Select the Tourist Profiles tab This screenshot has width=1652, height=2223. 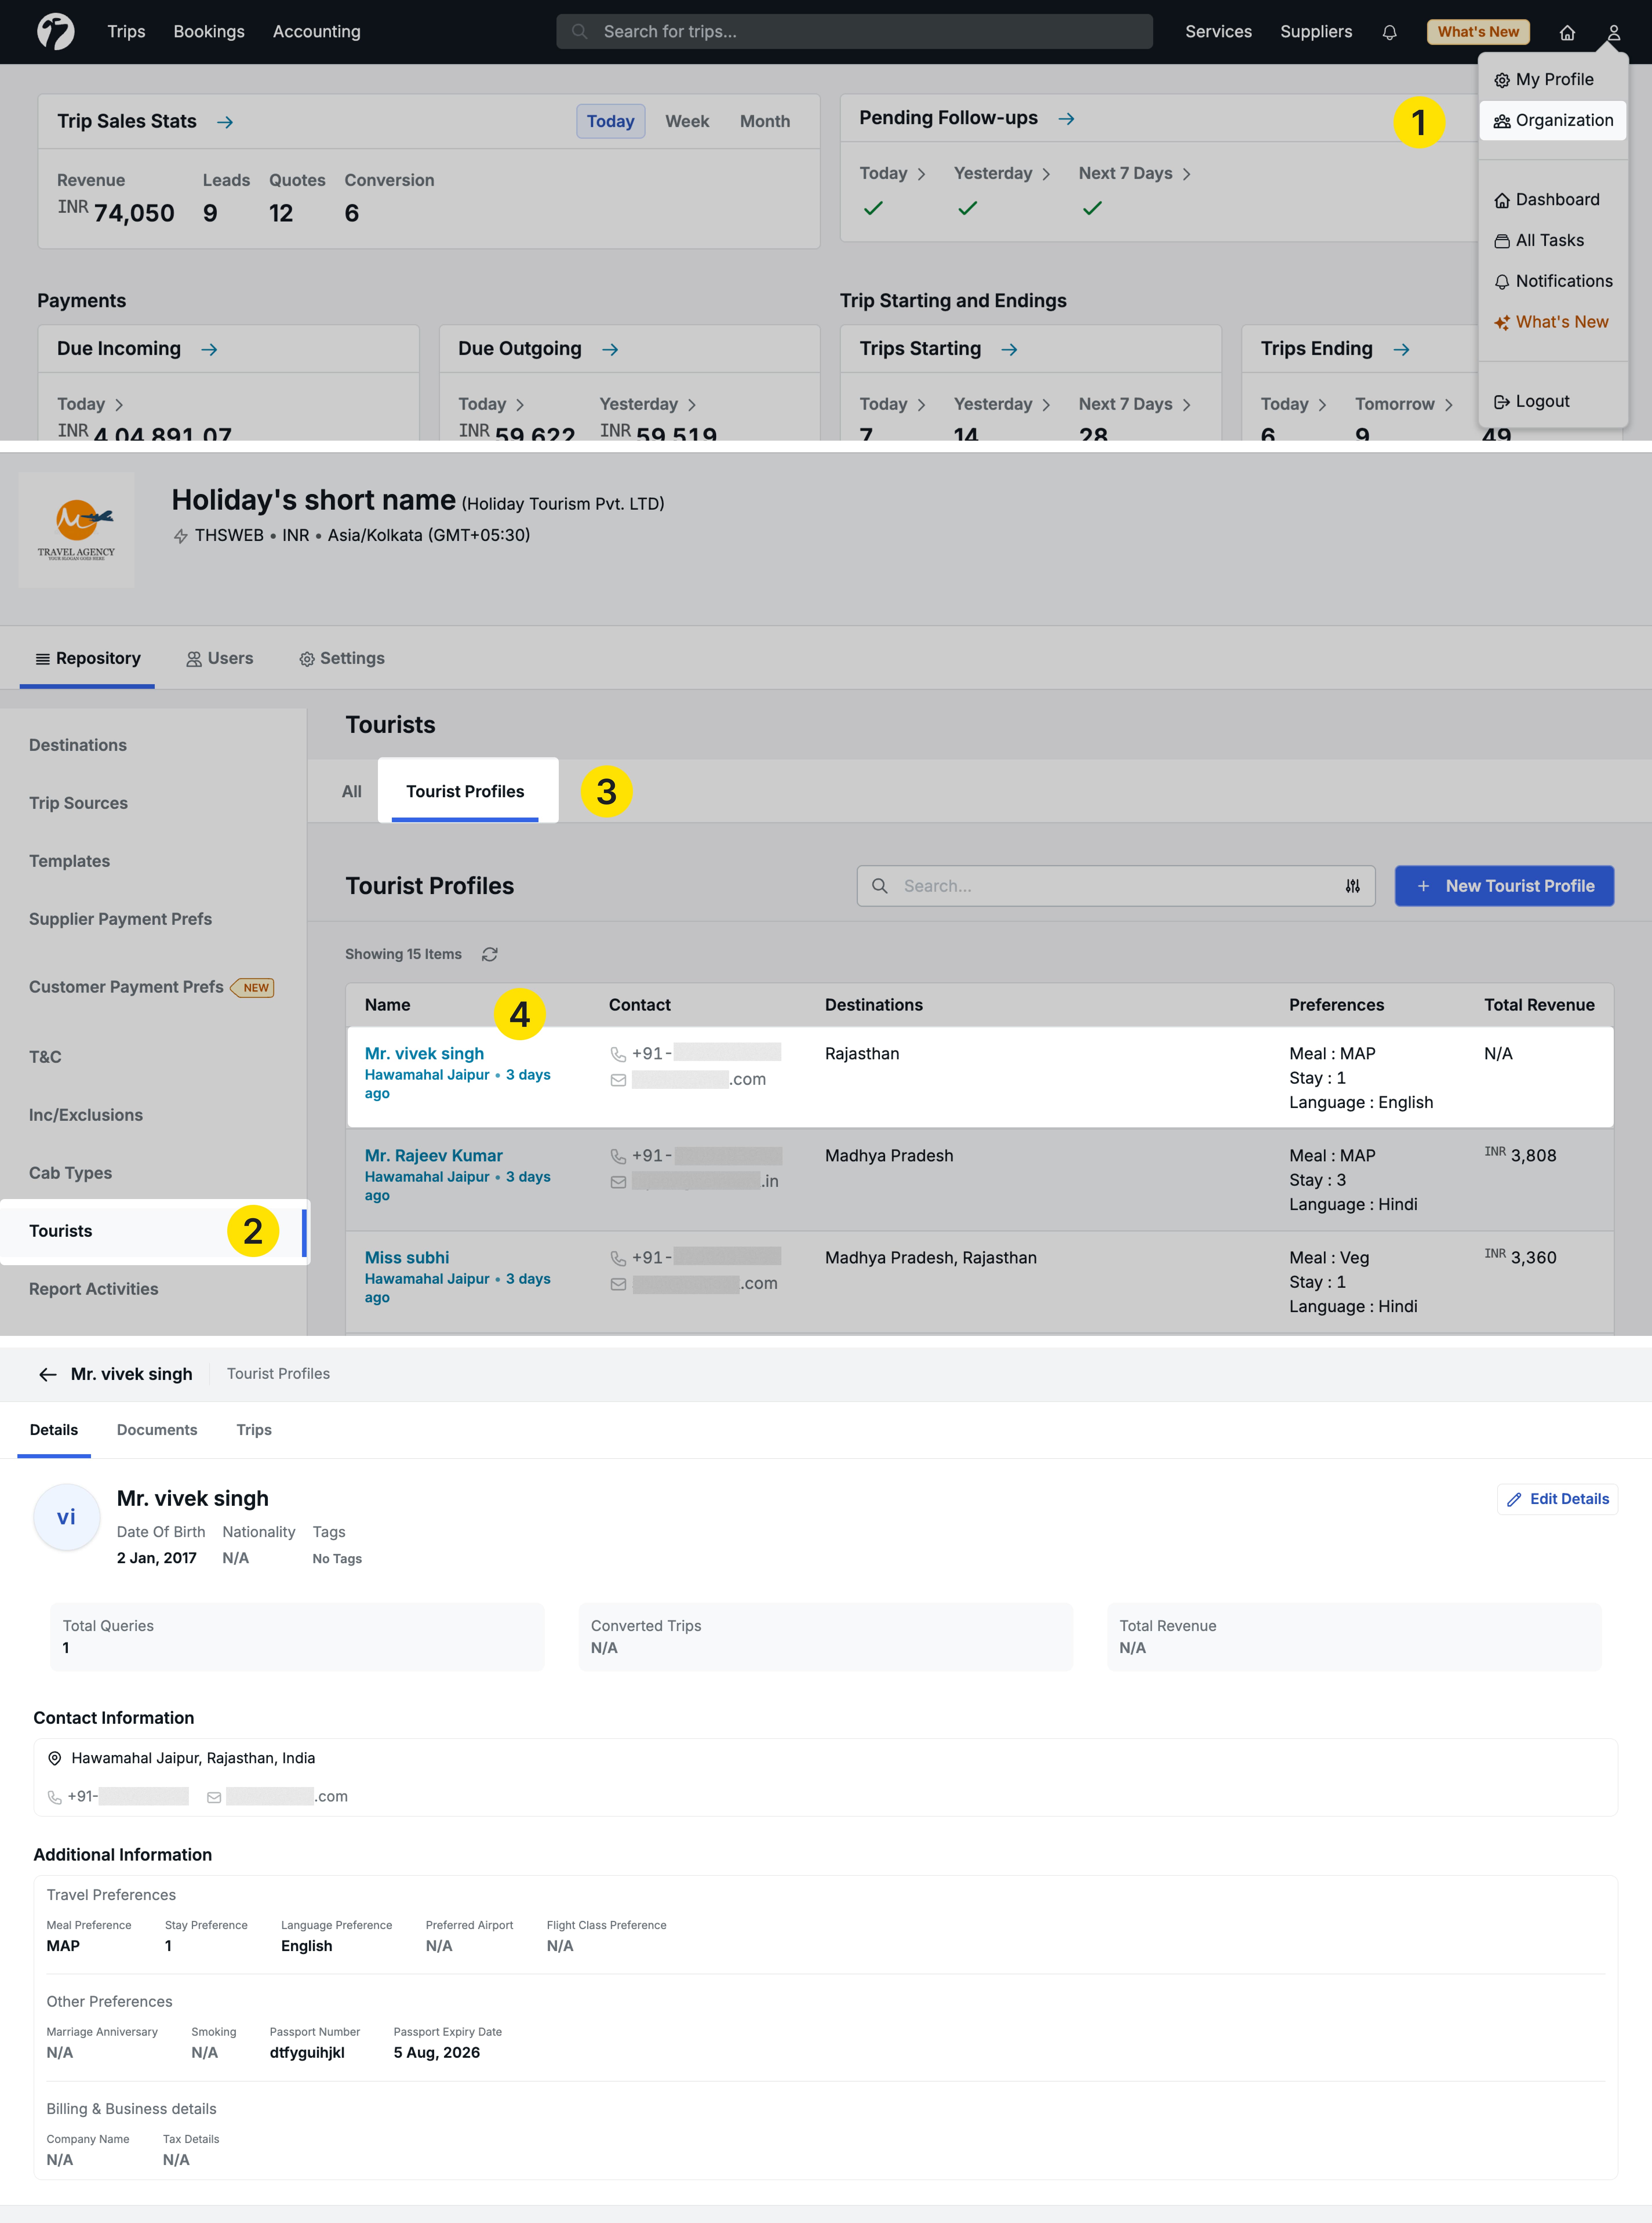coord(465,791)
